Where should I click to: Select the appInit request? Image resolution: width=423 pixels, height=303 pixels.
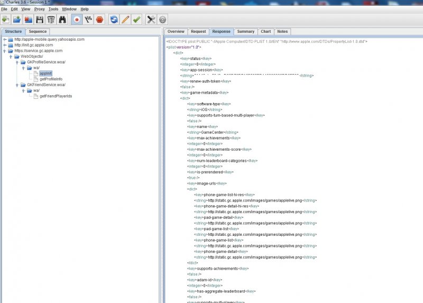click(x=45, y=74)
